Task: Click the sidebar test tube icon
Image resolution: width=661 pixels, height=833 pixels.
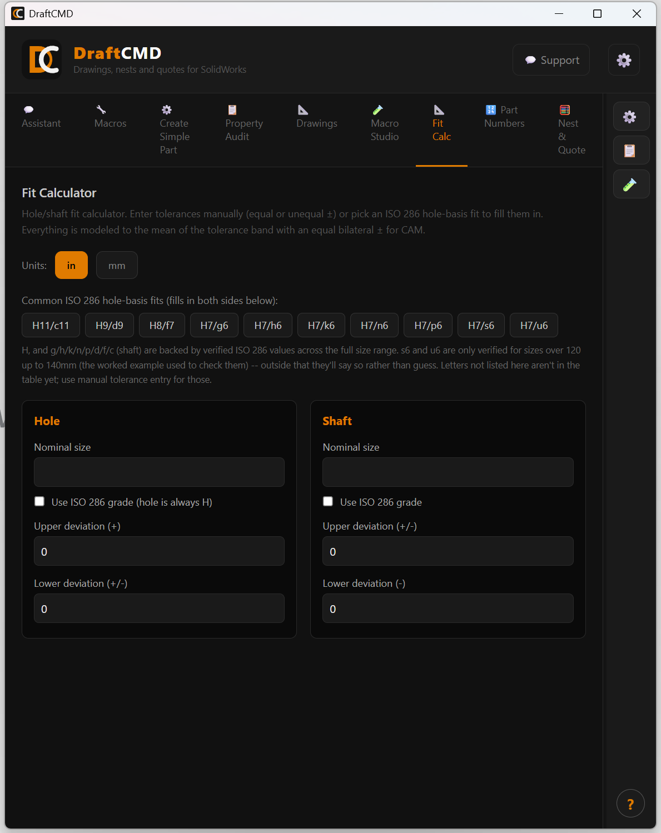Action: pyautogui.click(x=631, y=184)
